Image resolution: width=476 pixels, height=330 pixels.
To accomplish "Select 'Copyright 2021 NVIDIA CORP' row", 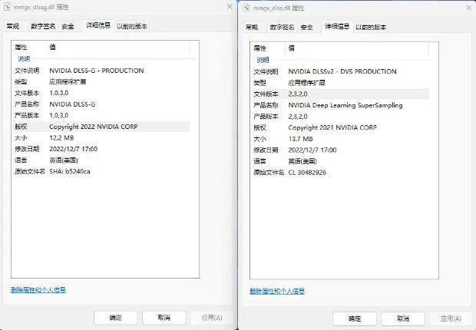I will (340, 127).
